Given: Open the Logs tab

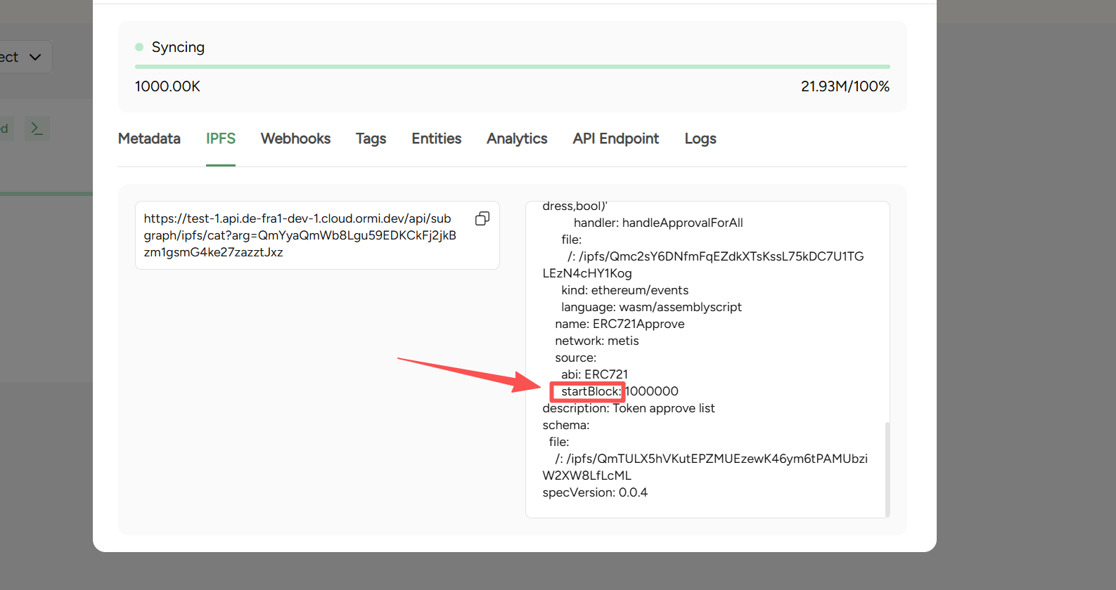Looking at the screenshot, I should point(700,138).
